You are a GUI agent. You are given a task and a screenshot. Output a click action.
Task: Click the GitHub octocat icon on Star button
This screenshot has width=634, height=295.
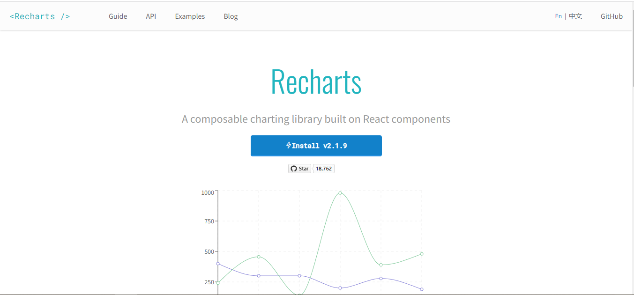[294, 169]
